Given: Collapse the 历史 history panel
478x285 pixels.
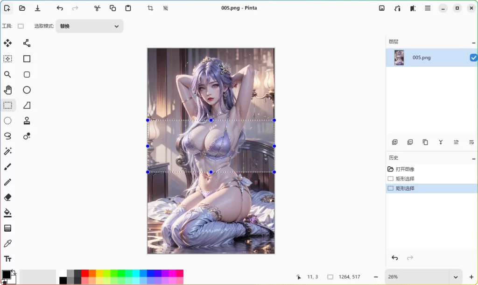Looking at the screenshot, I should tap(473, 157).
